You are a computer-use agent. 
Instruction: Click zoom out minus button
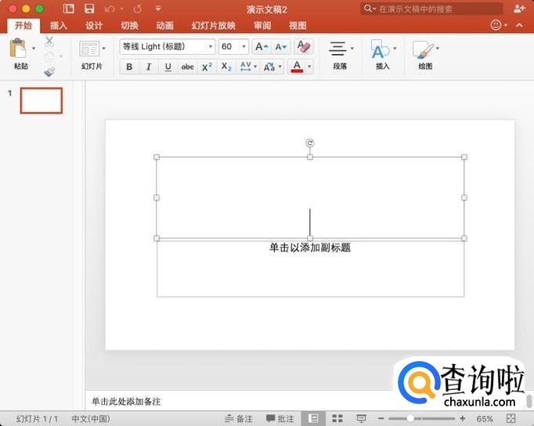coord(381,418)
